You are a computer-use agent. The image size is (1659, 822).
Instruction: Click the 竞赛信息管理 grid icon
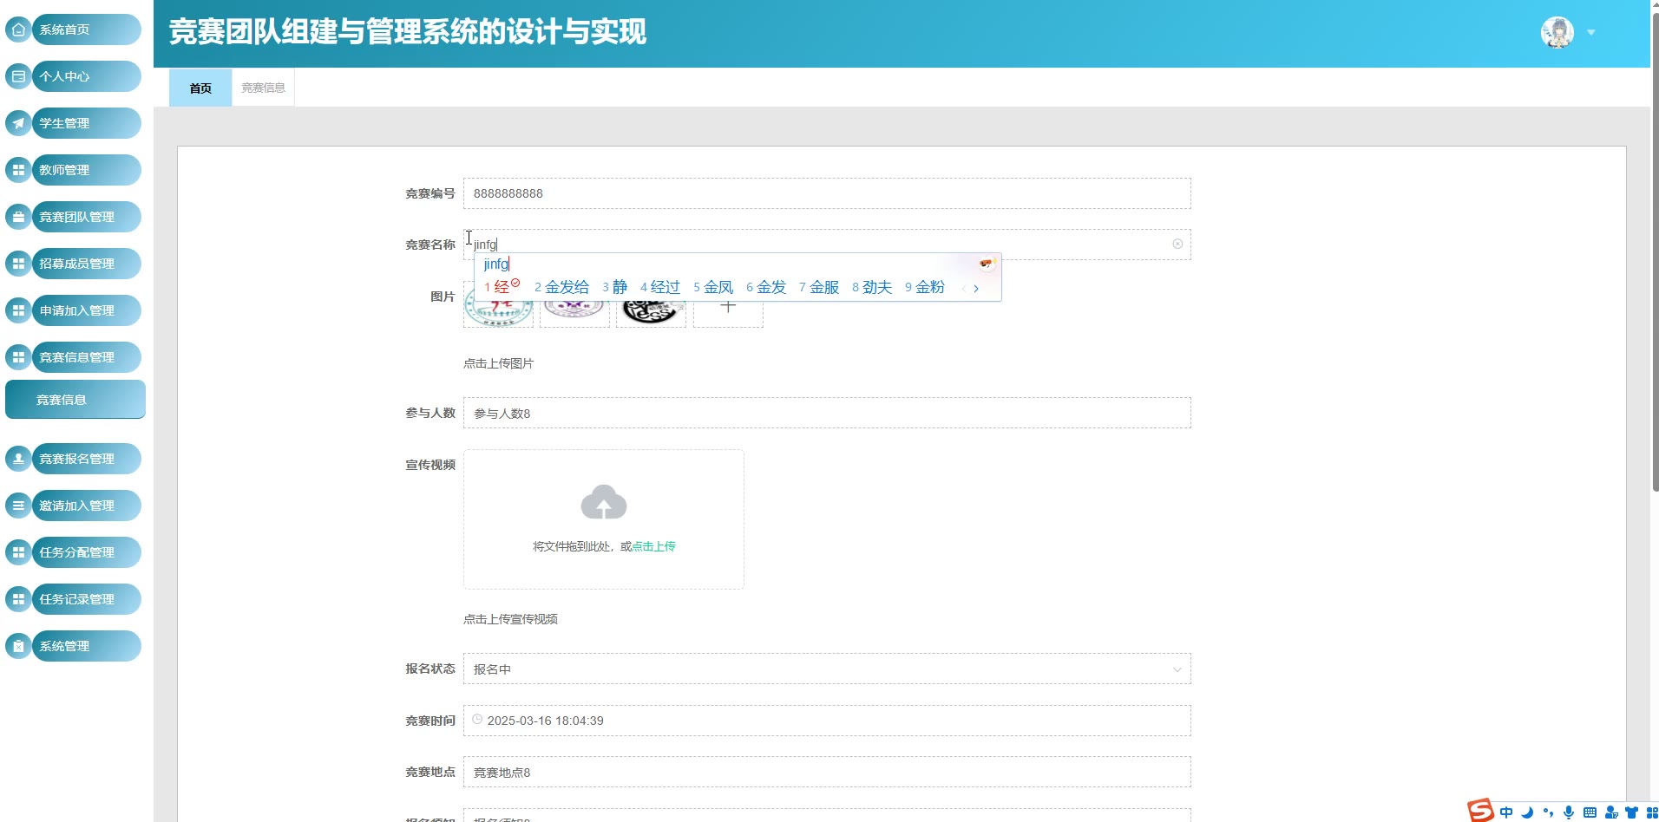pos(18,357)
